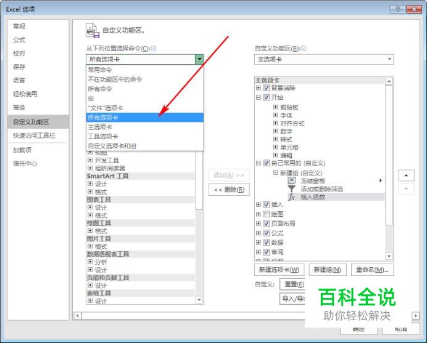This screenshot has height=343, width=427.
Task: Click the 重置(E) button
Action: point(292,284)
